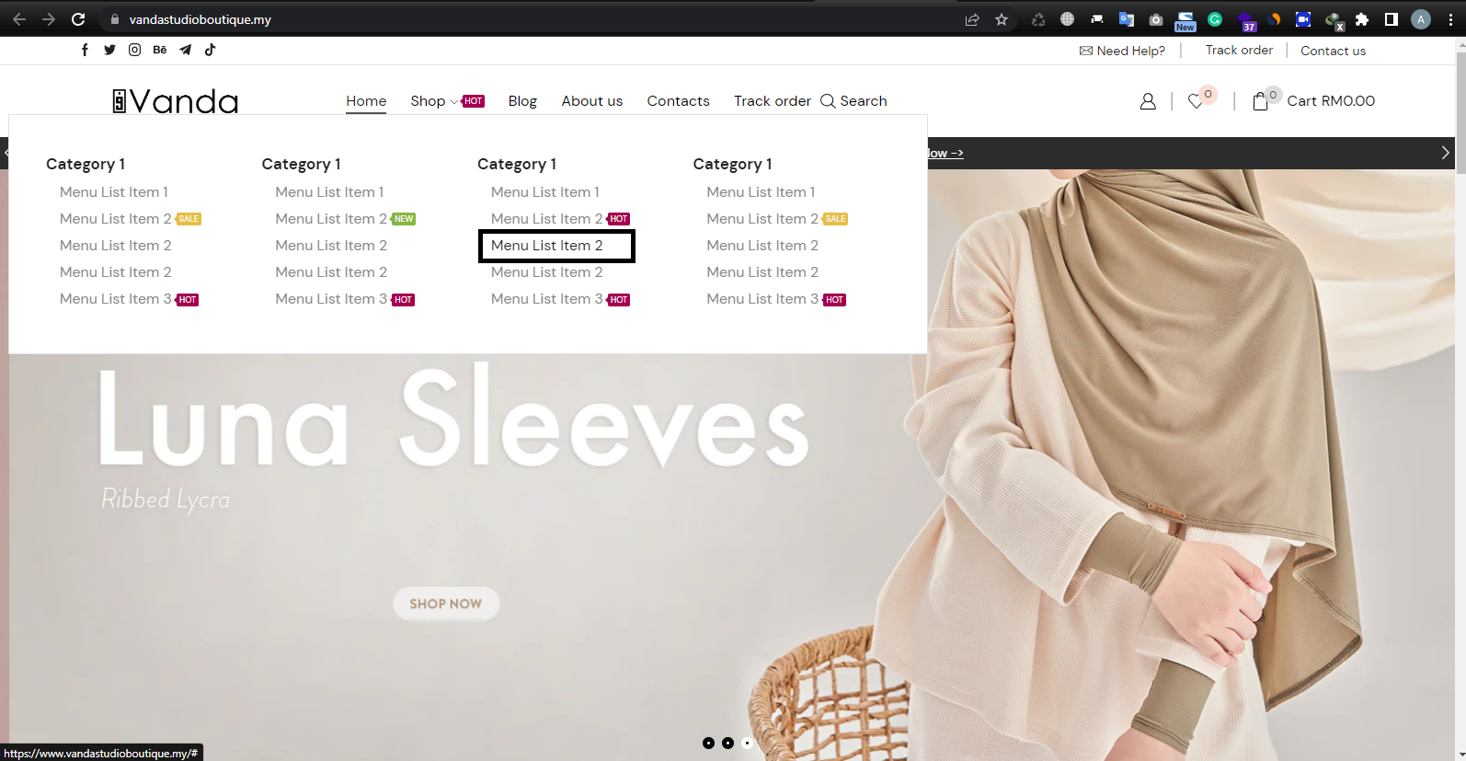Viewport: 1466px width, 761px height.
Task: Open Search in the navigation bar
Action: click(853, 101)
